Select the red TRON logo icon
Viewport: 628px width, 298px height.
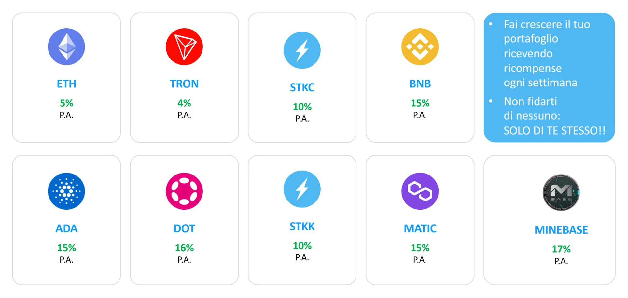click(x=184, y=47)
